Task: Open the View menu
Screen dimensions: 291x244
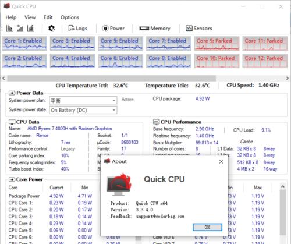Action: pos(30,17)
